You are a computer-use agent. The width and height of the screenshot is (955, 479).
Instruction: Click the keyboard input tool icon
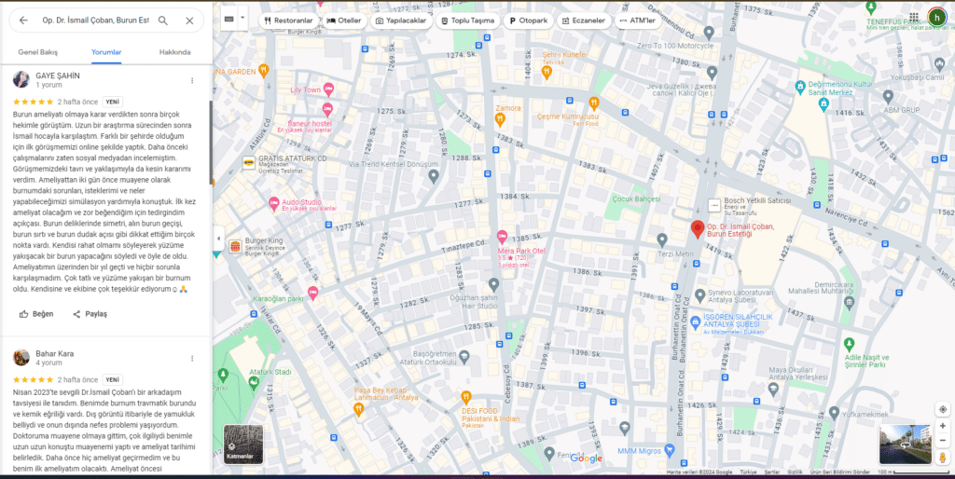tap(229, 19)
